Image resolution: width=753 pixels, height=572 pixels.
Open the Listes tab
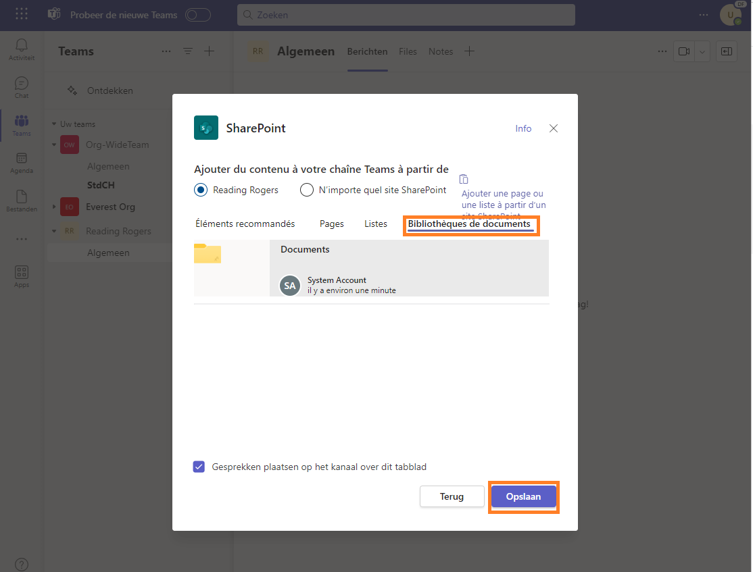pos(375,223)
